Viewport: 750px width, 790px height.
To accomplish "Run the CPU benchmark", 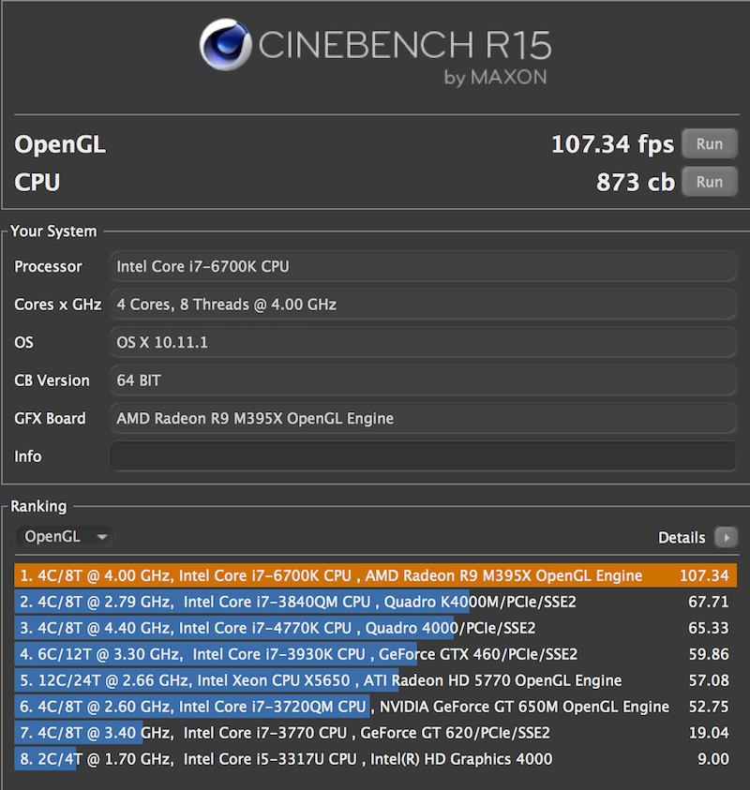I will coord(710,182).
